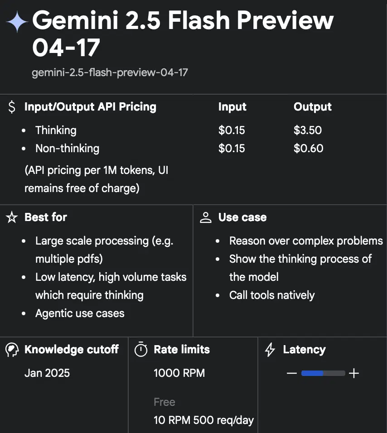
Task: Click the Free tier label
Action: [x=164, y=402]
